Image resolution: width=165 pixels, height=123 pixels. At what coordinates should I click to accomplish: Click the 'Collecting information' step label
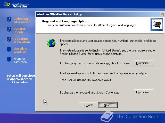coord(22,20)
